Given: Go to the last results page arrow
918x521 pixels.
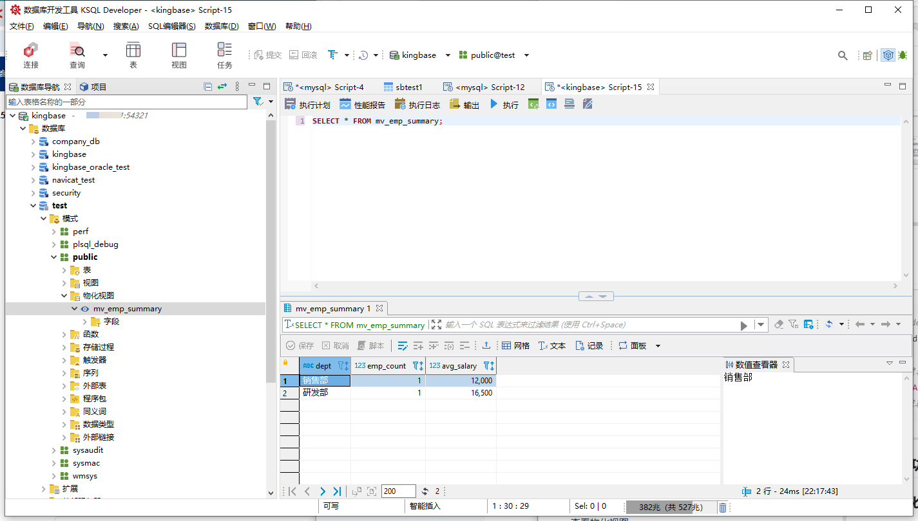Looking at the screenshot, I should [337, 491].
